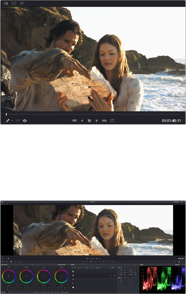Open the Camera Raw palette icon
The width and height of the screenshot is (186, 294).
3,262
